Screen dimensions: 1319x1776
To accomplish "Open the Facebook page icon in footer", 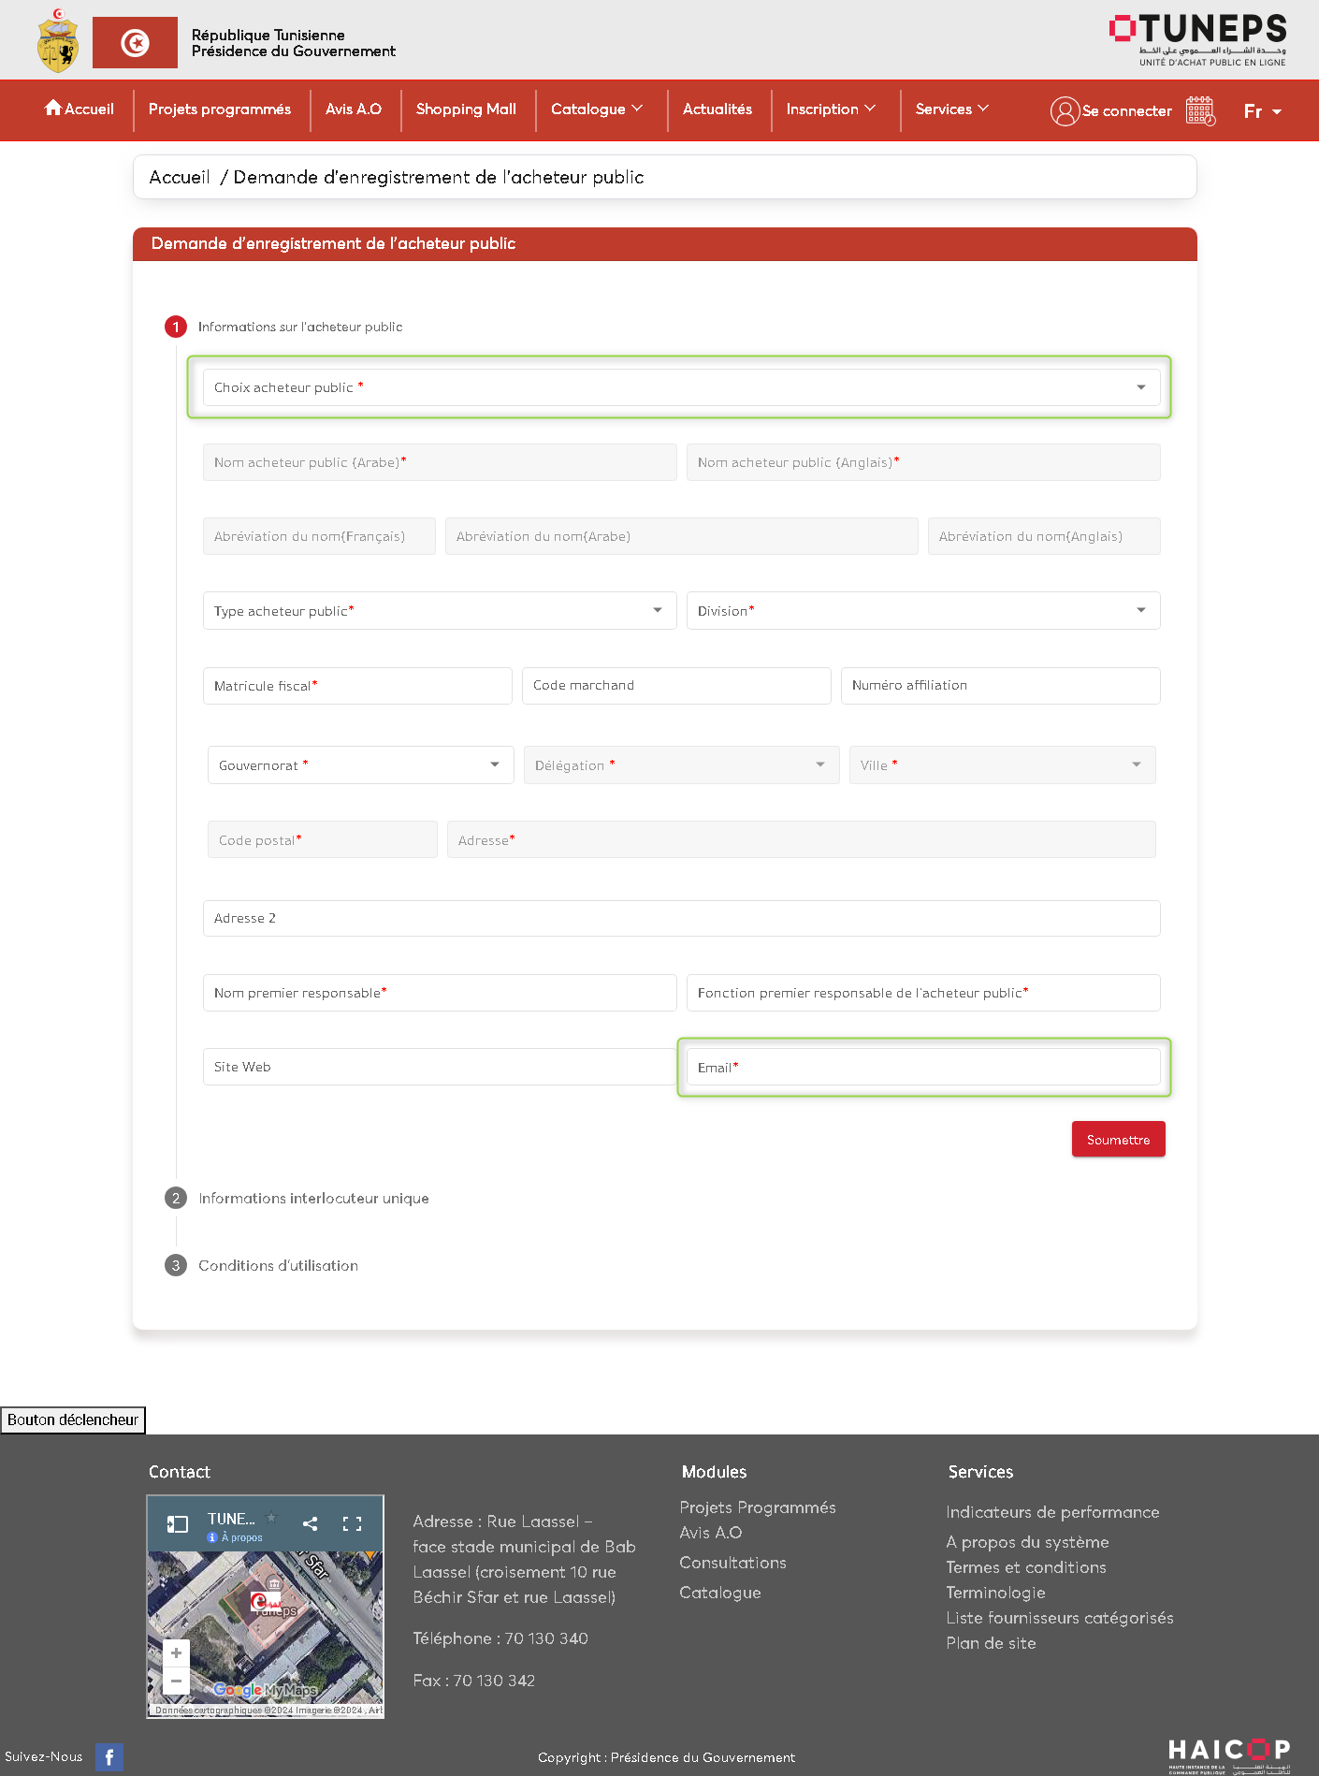I will click(x=109, y=1757).
